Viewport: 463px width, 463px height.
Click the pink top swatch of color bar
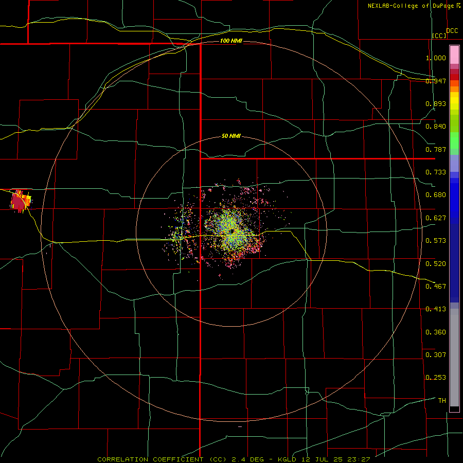pos(454,55)
